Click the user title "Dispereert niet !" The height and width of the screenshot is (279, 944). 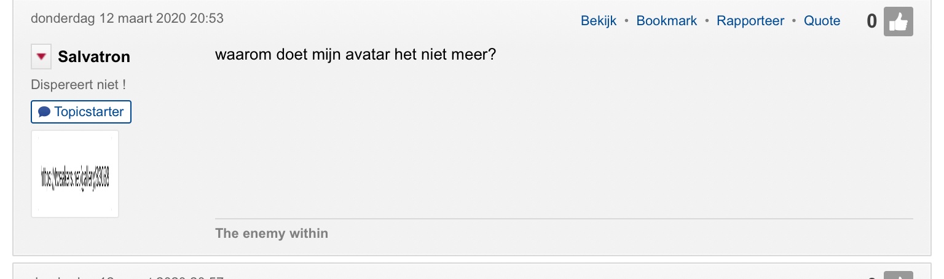coord(79,85)
